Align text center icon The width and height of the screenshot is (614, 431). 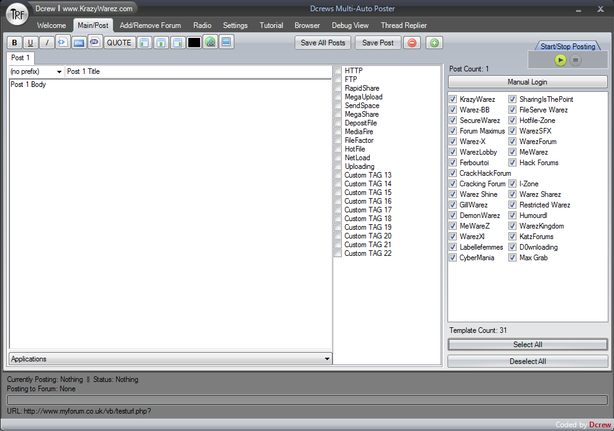pyautogui.click(x=161, y=43)
